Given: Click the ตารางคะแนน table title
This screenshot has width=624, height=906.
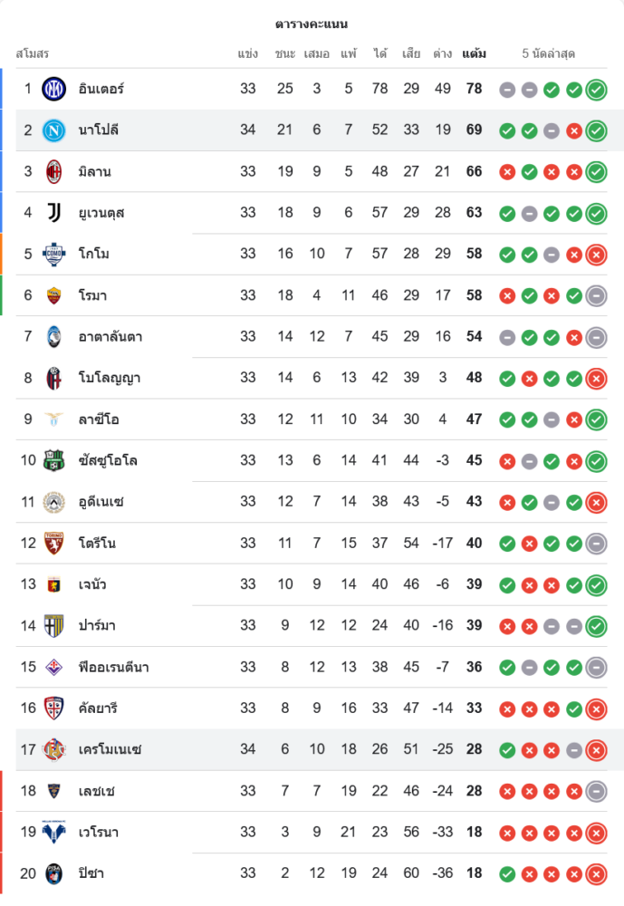Looking at the screenshot, I should (x=312, y=24).
